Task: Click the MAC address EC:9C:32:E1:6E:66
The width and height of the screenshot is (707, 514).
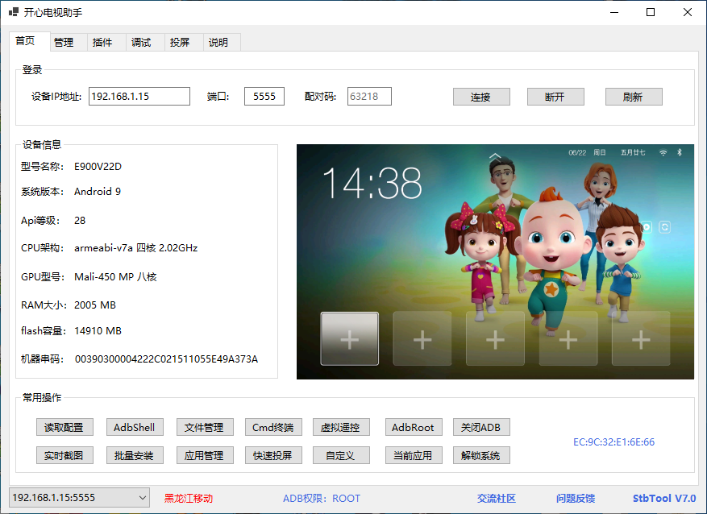Action: (613, 442)
